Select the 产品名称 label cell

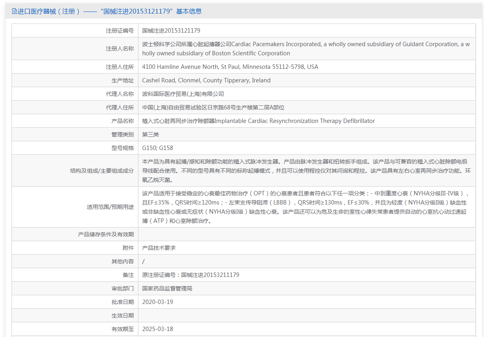75,121
